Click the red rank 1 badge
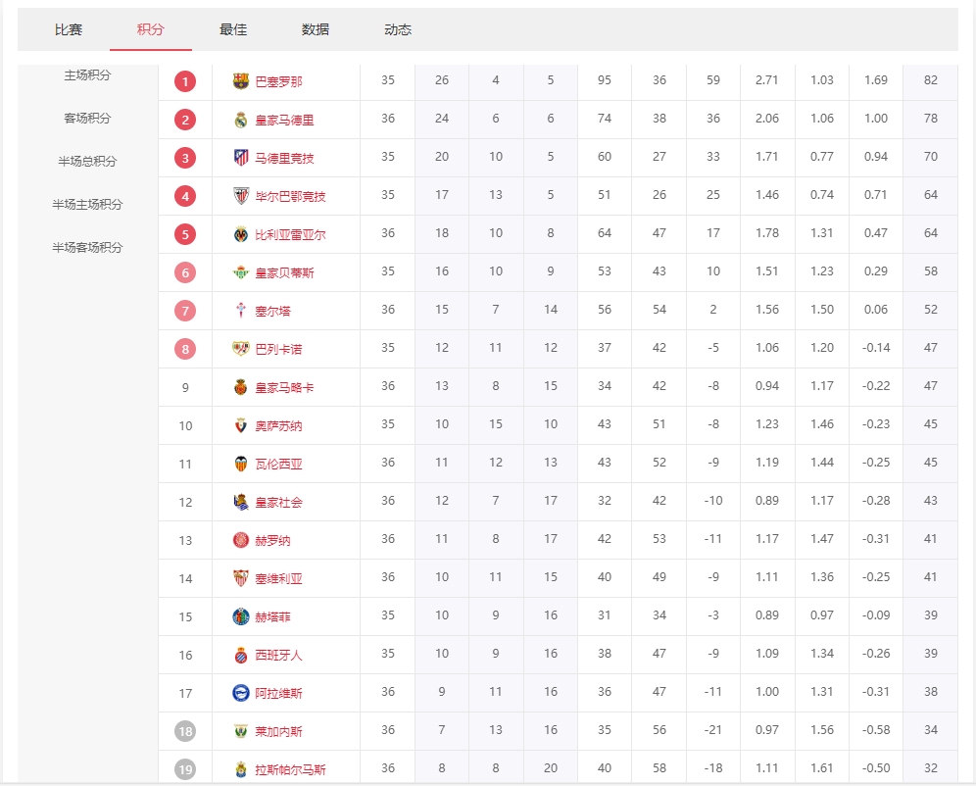976x786 pixels. coord(185,81)
